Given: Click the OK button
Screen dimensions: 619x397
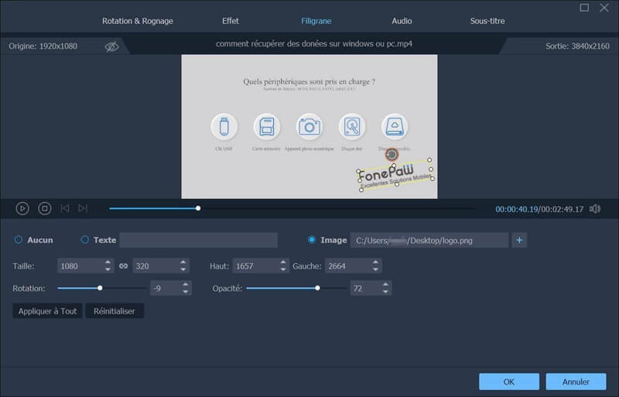Looking at the screenshot, I should 509,382.
